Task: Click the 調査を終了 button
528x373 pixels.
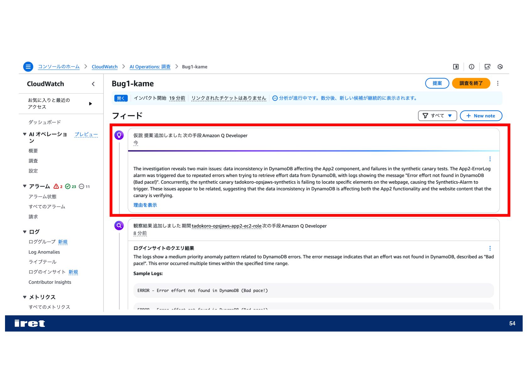Action: click(x=471, y=83)
